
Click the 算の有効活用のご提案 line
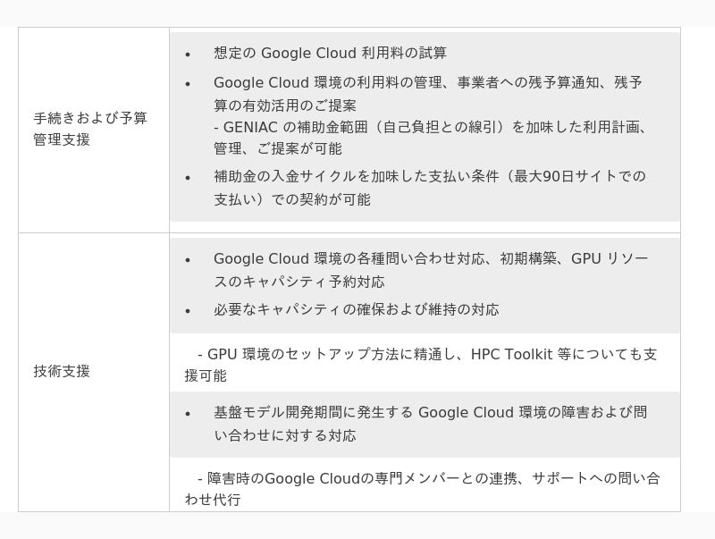click(285, 105)
